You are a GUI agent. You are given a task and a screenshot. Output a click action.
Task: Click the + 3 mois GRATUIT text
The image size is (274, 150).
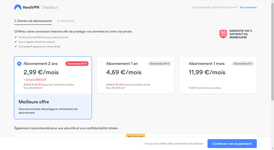click(35, 80)
